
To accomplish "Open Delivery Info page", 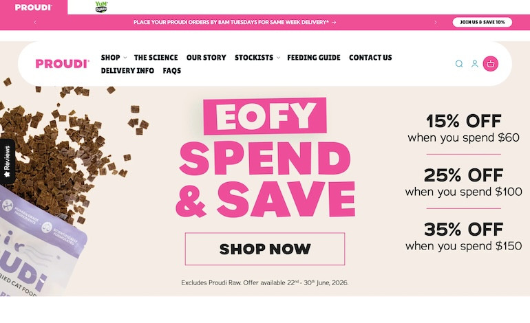I will point(127,71).
